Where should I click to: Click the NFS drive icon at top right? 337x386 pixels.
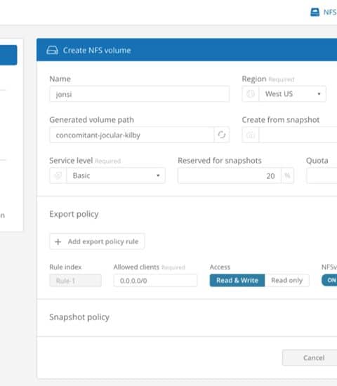[x=315, y=12]
